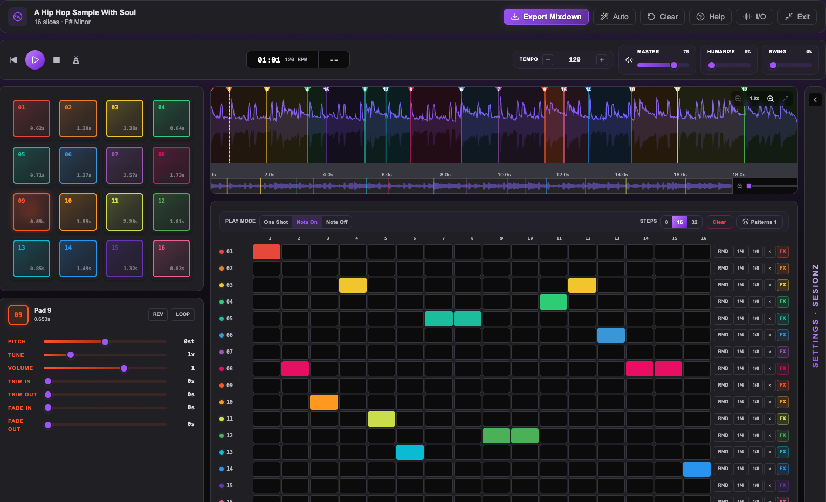Image resolution: width=826 pixels, height=502 pixels.
Task: Click the overview zoom magnifier icon
Action: click(740, 186)
